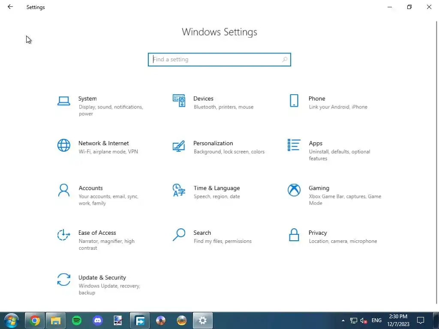Image resolution: width=439 pixels, height=329 pixels.
Task: Open the Phone settings icon
Action: (x=294, y=101)
